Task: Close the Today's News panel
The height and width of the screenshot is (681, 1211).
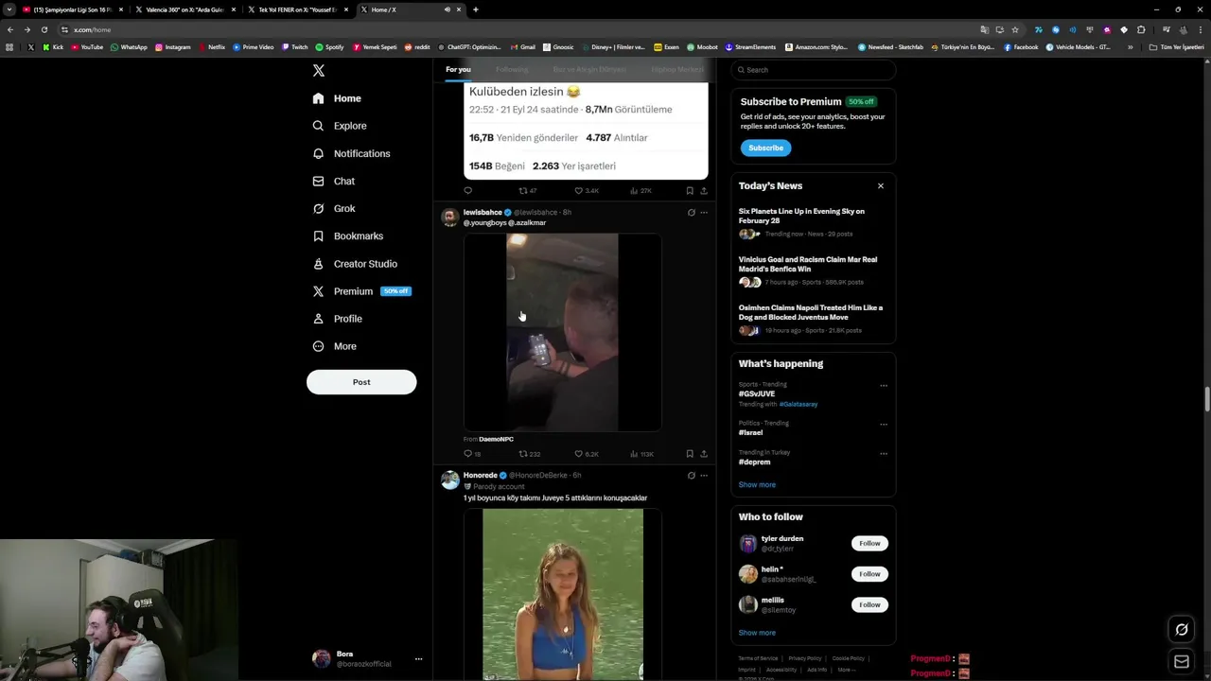Action: click(x=881, y=186)
